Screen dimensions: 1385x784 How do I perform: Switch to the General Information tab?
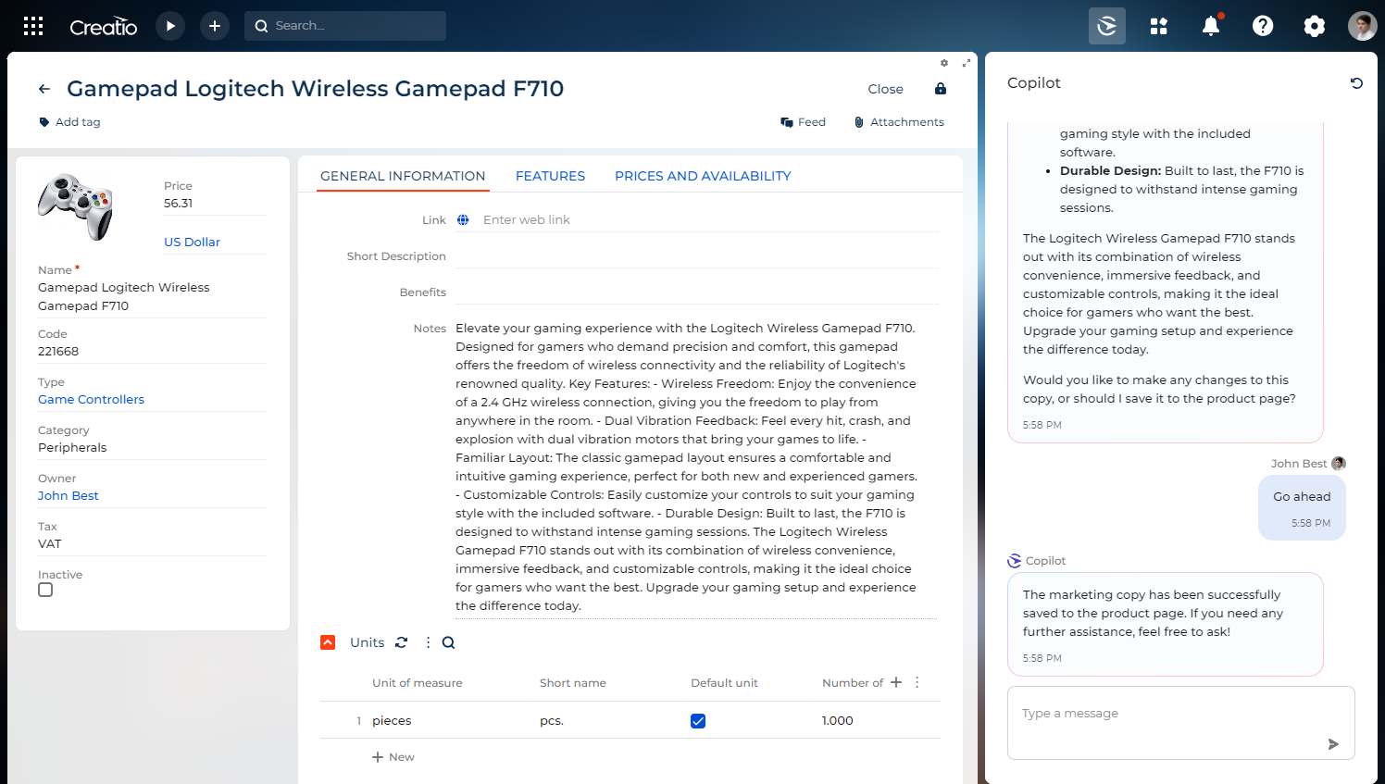pos(403,176)
